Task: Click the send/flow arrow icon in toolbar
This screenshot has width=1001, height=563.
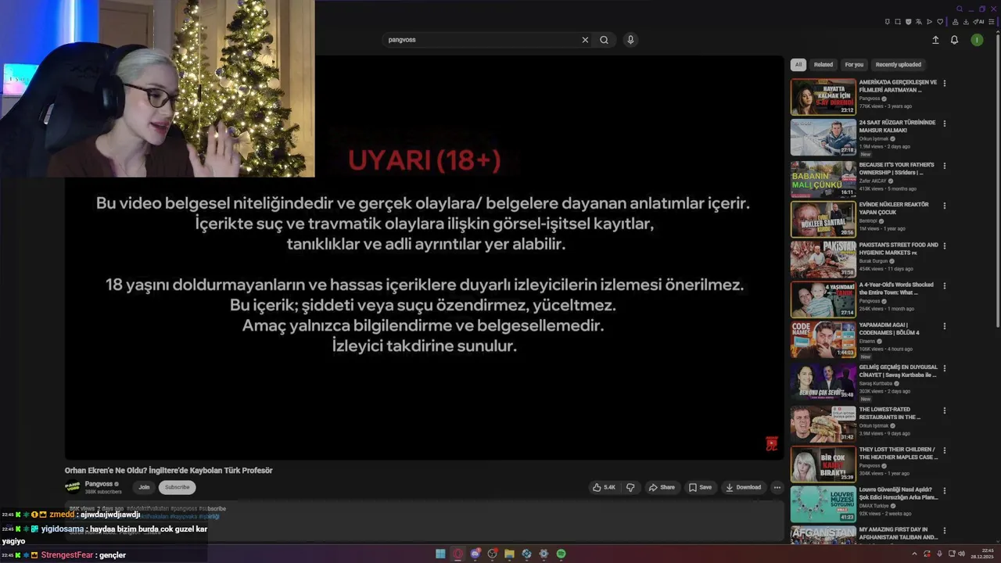Action: click(x=929, y=22)
